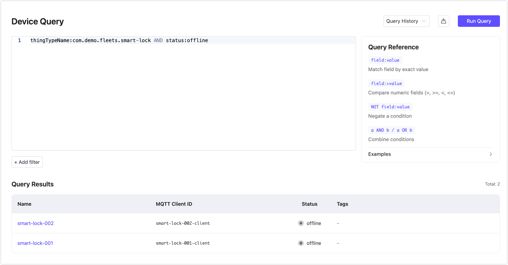Click the clear query broom icon
508x265 pixels.
coord(443,21)
